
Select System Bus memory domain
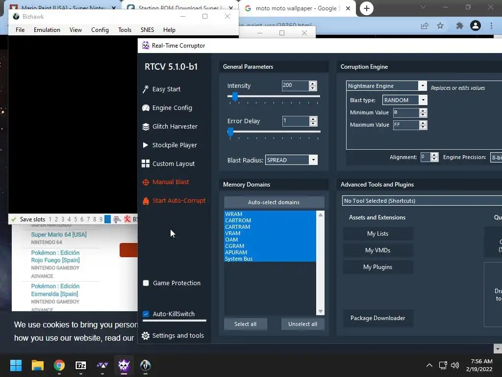(270, 259)
